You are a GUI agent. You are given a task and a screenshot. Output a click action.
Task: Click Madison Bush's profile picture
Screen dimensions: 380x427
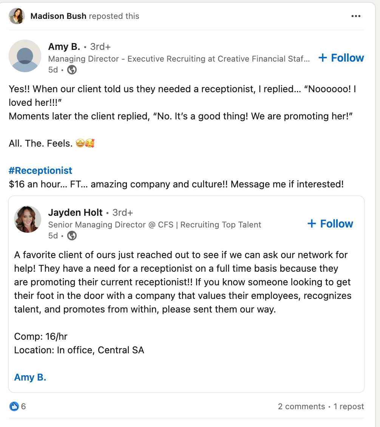17,16
